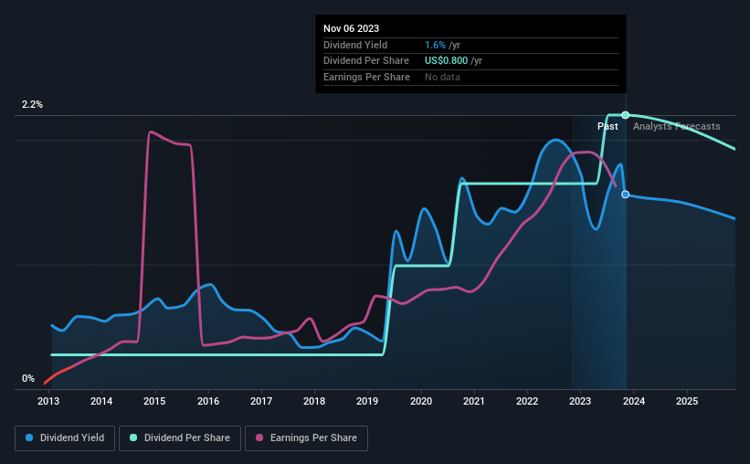Viewport: 750px width, 464px height.
Task: Select the blue Dividend Yield data point marker
Action: [x=625, y=195]
